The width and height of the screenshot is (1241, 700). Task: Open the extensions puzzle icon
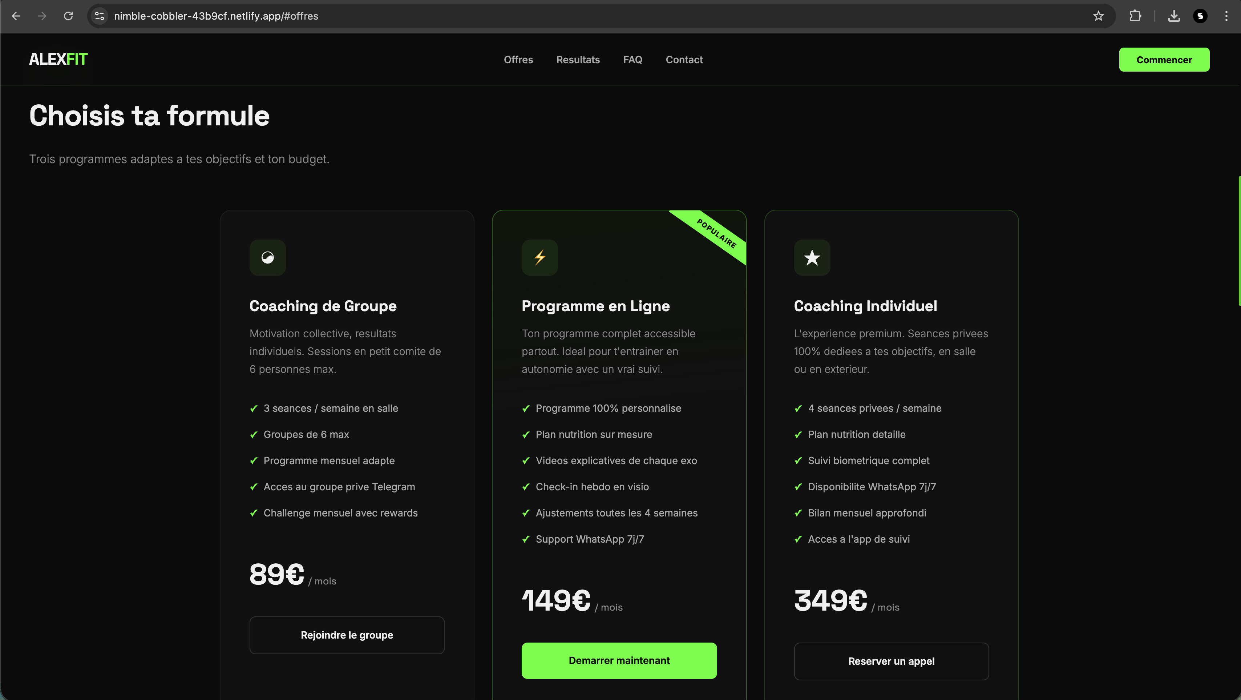pyautogui.click(x=1135, y=16)
